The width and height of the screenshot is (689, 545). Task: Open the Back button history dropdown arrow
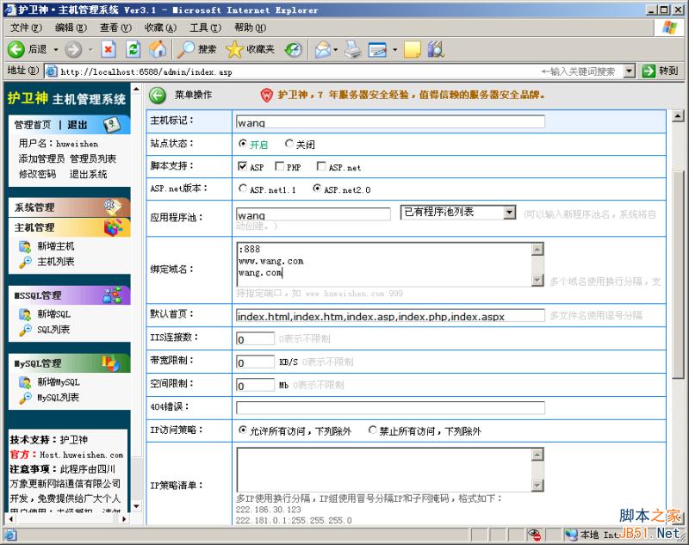coord(56,49)
